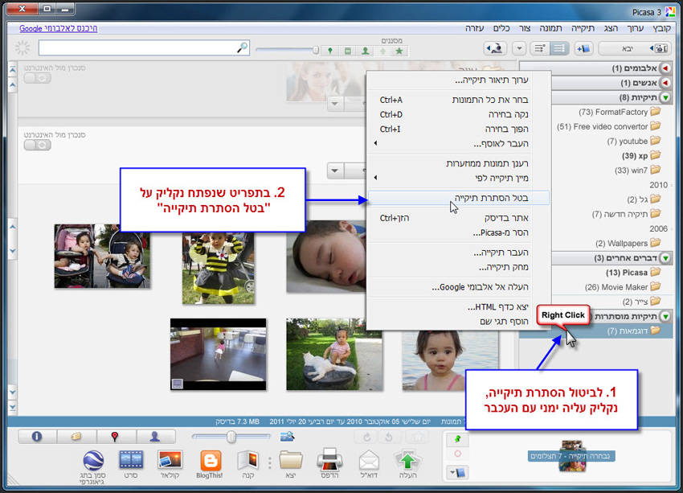
Task: Expand the People (אנשים) section arrow
Action: [665, 83]
